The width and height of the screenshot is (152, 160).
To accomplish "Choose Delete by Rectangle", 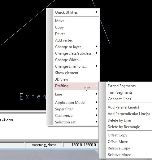I will 129,127.
